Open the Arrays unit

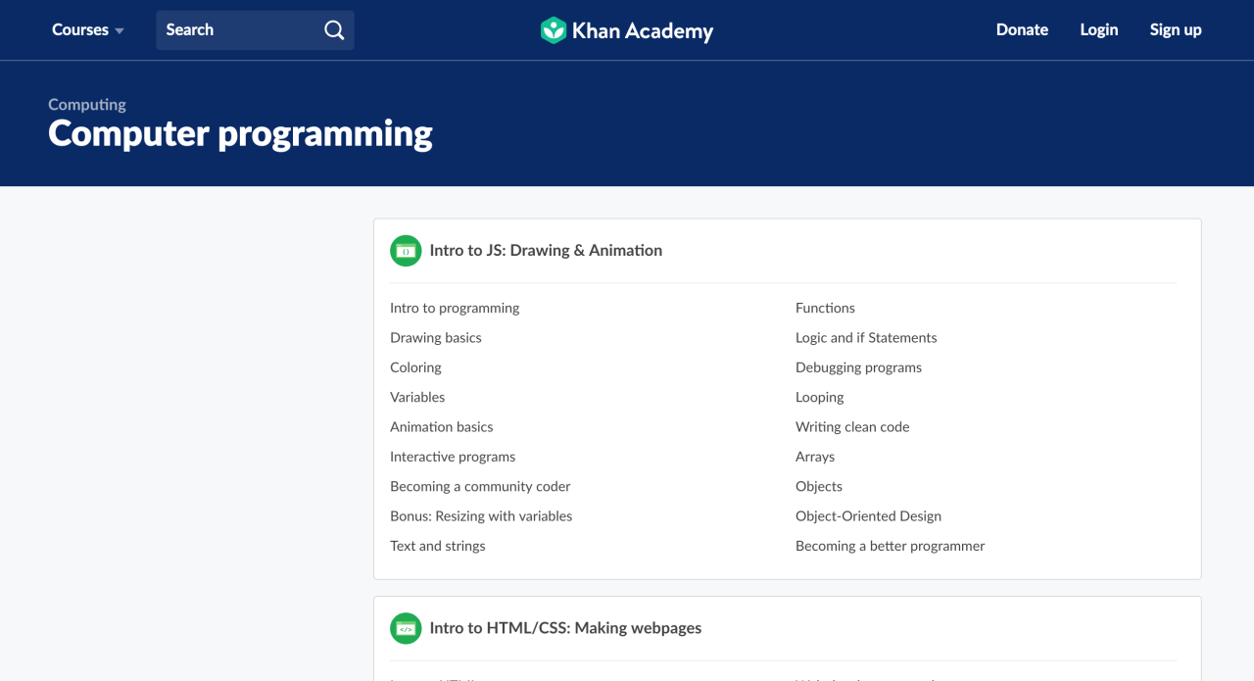[x=814, y=457]
